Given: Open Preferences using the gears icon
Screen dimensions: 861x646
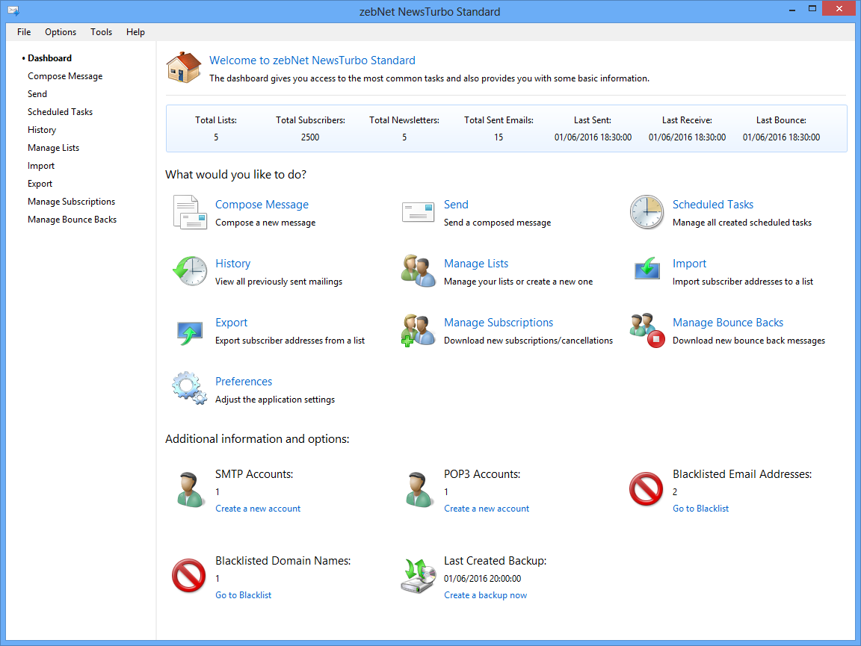Looking at the screenshot, I should pyautogui.click(x=189, y=389).
